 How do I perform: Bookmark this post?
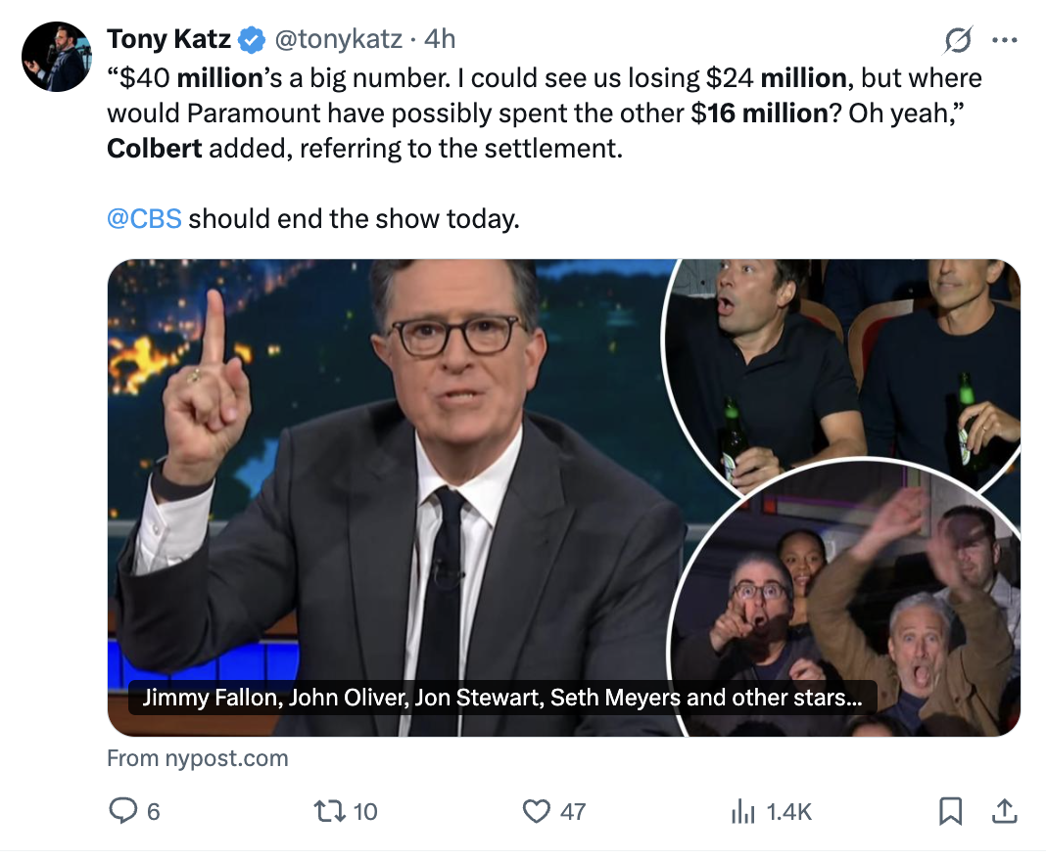(x=950, y=811)
